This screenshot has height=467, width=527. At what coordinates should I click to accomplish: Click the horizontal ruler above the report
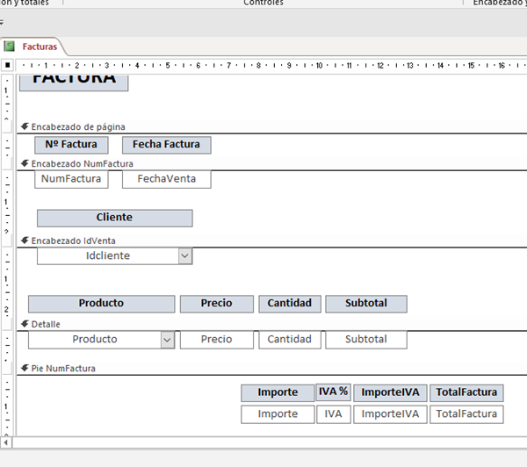263,65
